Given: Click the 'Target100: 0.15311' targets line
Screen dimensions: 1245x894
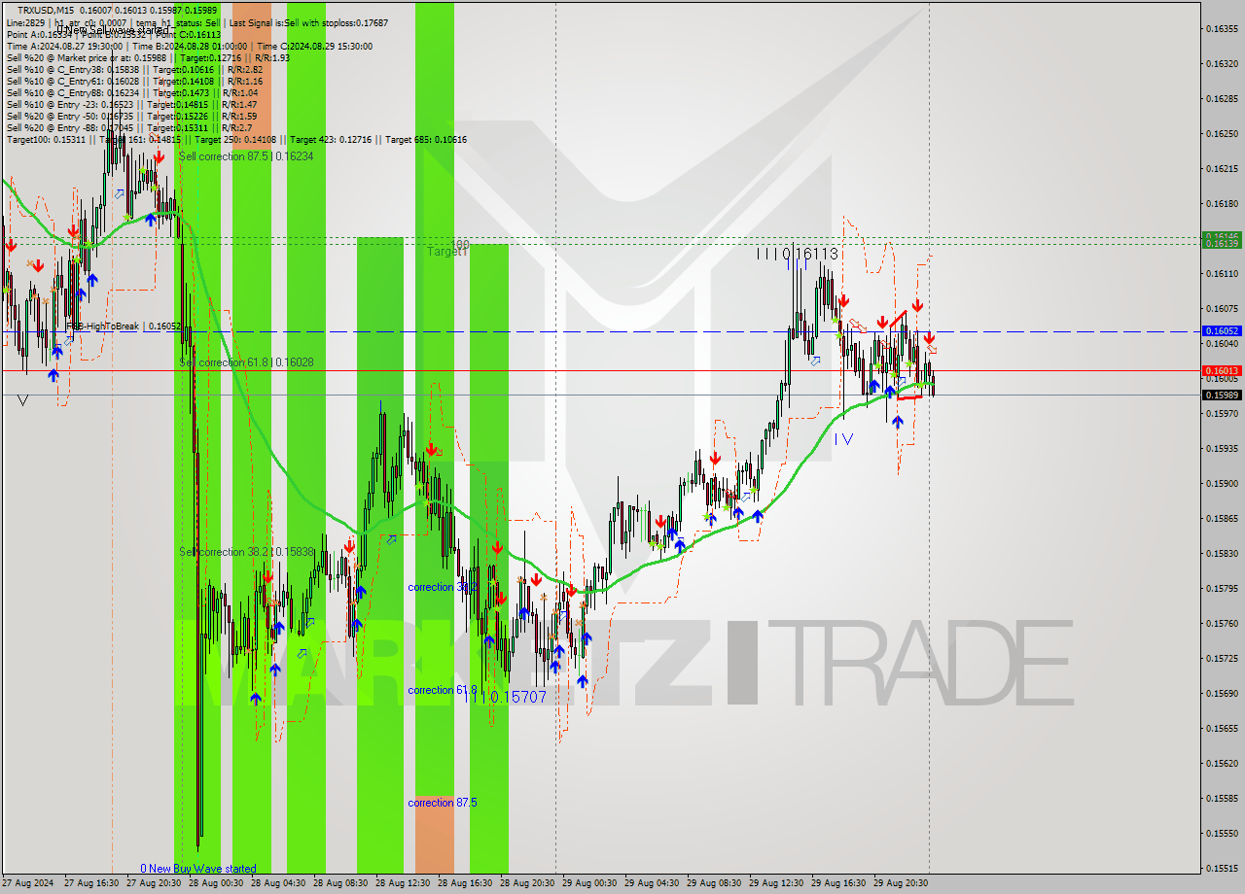Looking at the screenshot, I should (236, 139).
